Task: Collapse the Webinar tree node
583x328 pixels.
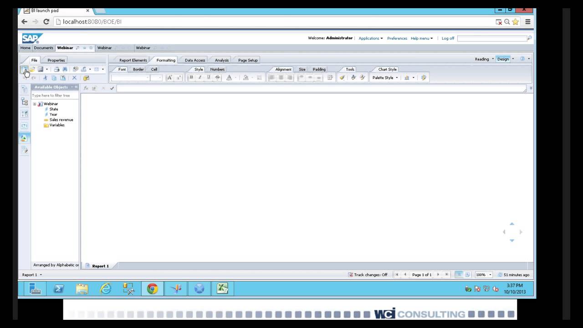Action: click(x=34, y=104)
